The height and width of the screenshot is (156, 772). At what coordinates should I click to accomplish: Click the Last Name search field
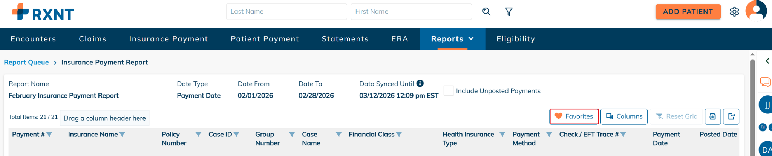(x=286, y=12)
